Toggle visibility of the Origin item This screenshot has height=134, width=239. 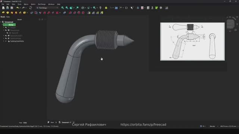[6, 28]
